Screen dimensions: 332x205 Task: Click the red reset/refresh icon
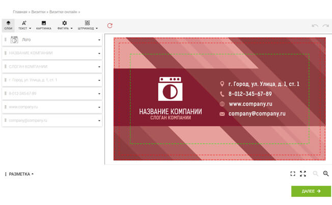tap(109, 25)
